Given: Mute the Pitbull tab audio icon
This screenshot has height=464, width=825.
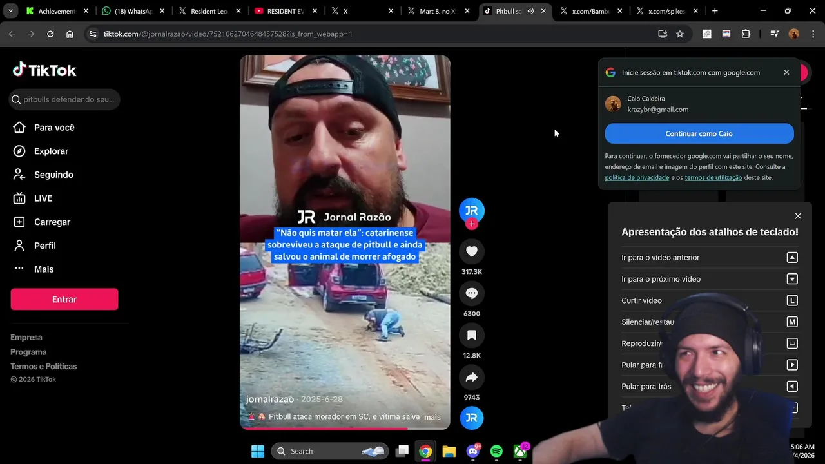Looking at the screenshot, I should pyautogui.click(x=530, y=11).
